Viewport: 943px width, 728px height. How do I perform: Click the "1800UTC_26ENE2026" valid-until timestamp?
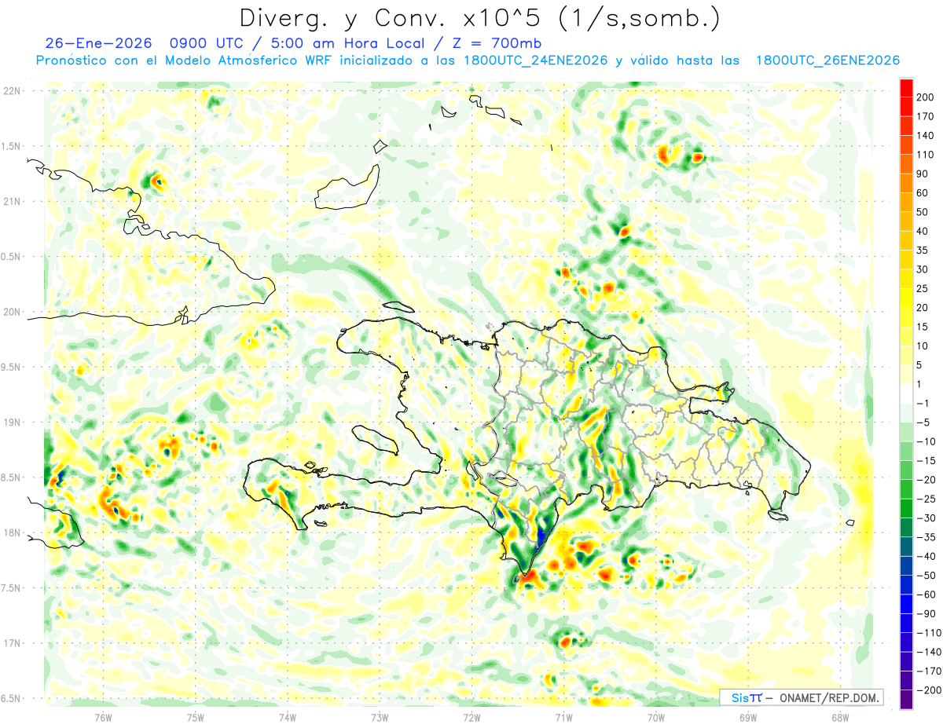pos(827,60)
